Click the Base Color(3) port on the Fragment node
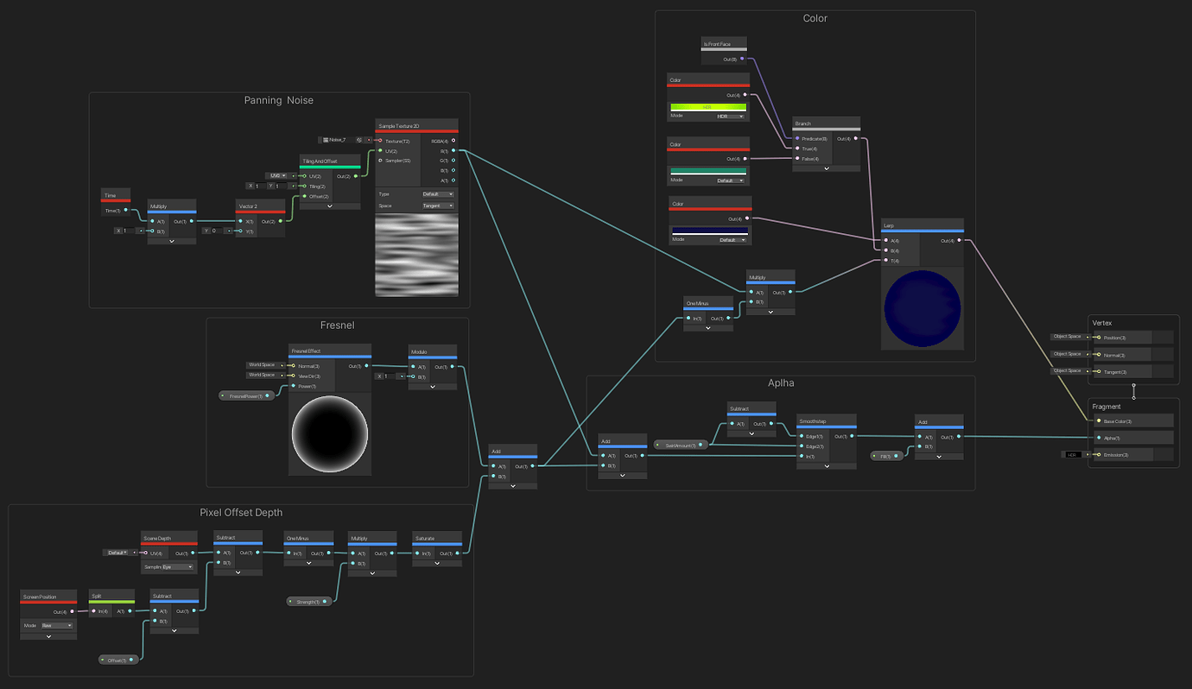The image size is (1192, 689). click(x=1099, y=420)
